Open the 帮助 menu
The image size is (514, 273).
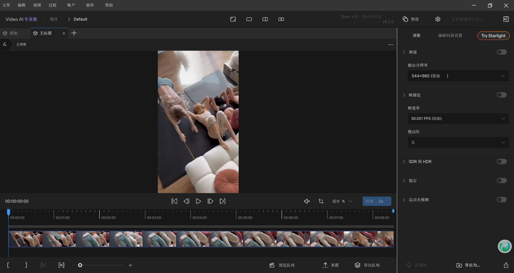pos(109,5)
